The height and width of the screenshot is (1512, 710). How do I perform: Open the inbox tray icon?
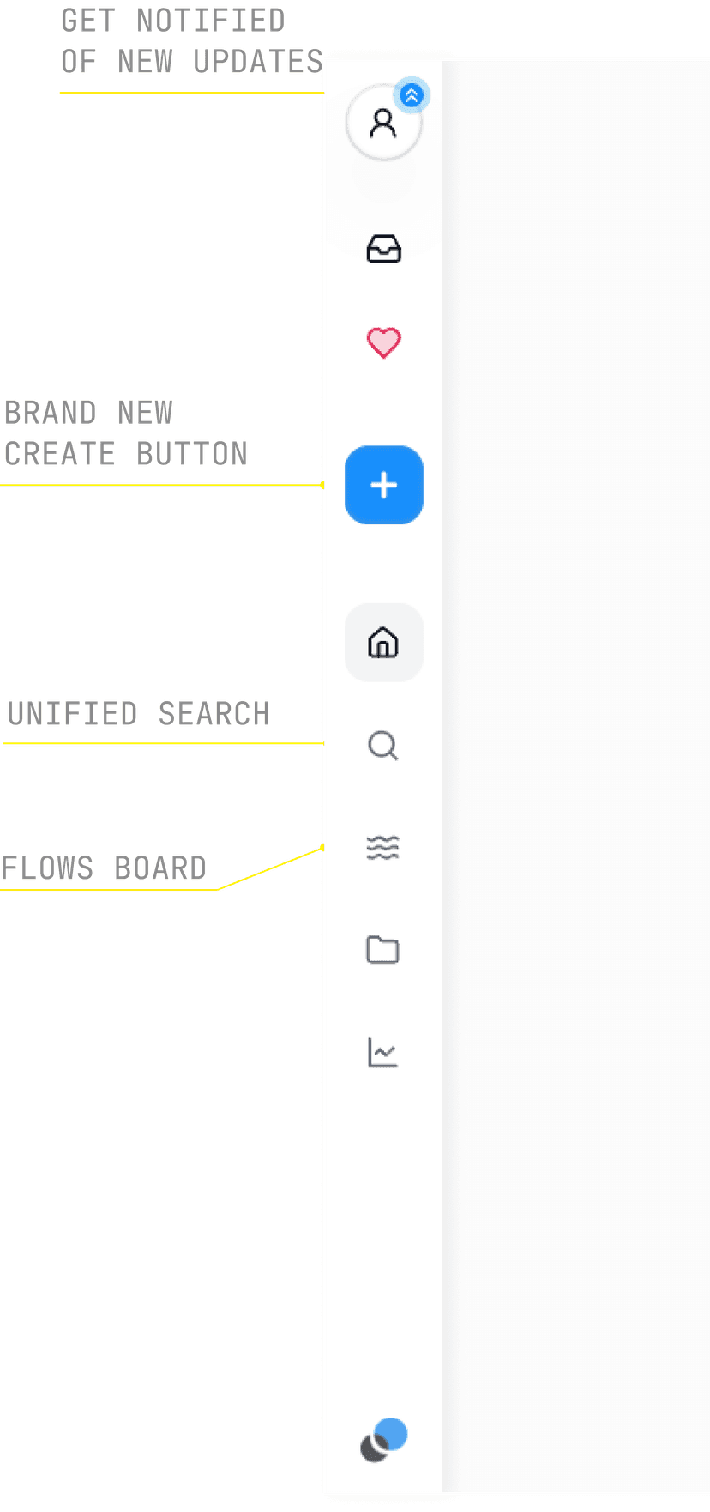[383, 249]
